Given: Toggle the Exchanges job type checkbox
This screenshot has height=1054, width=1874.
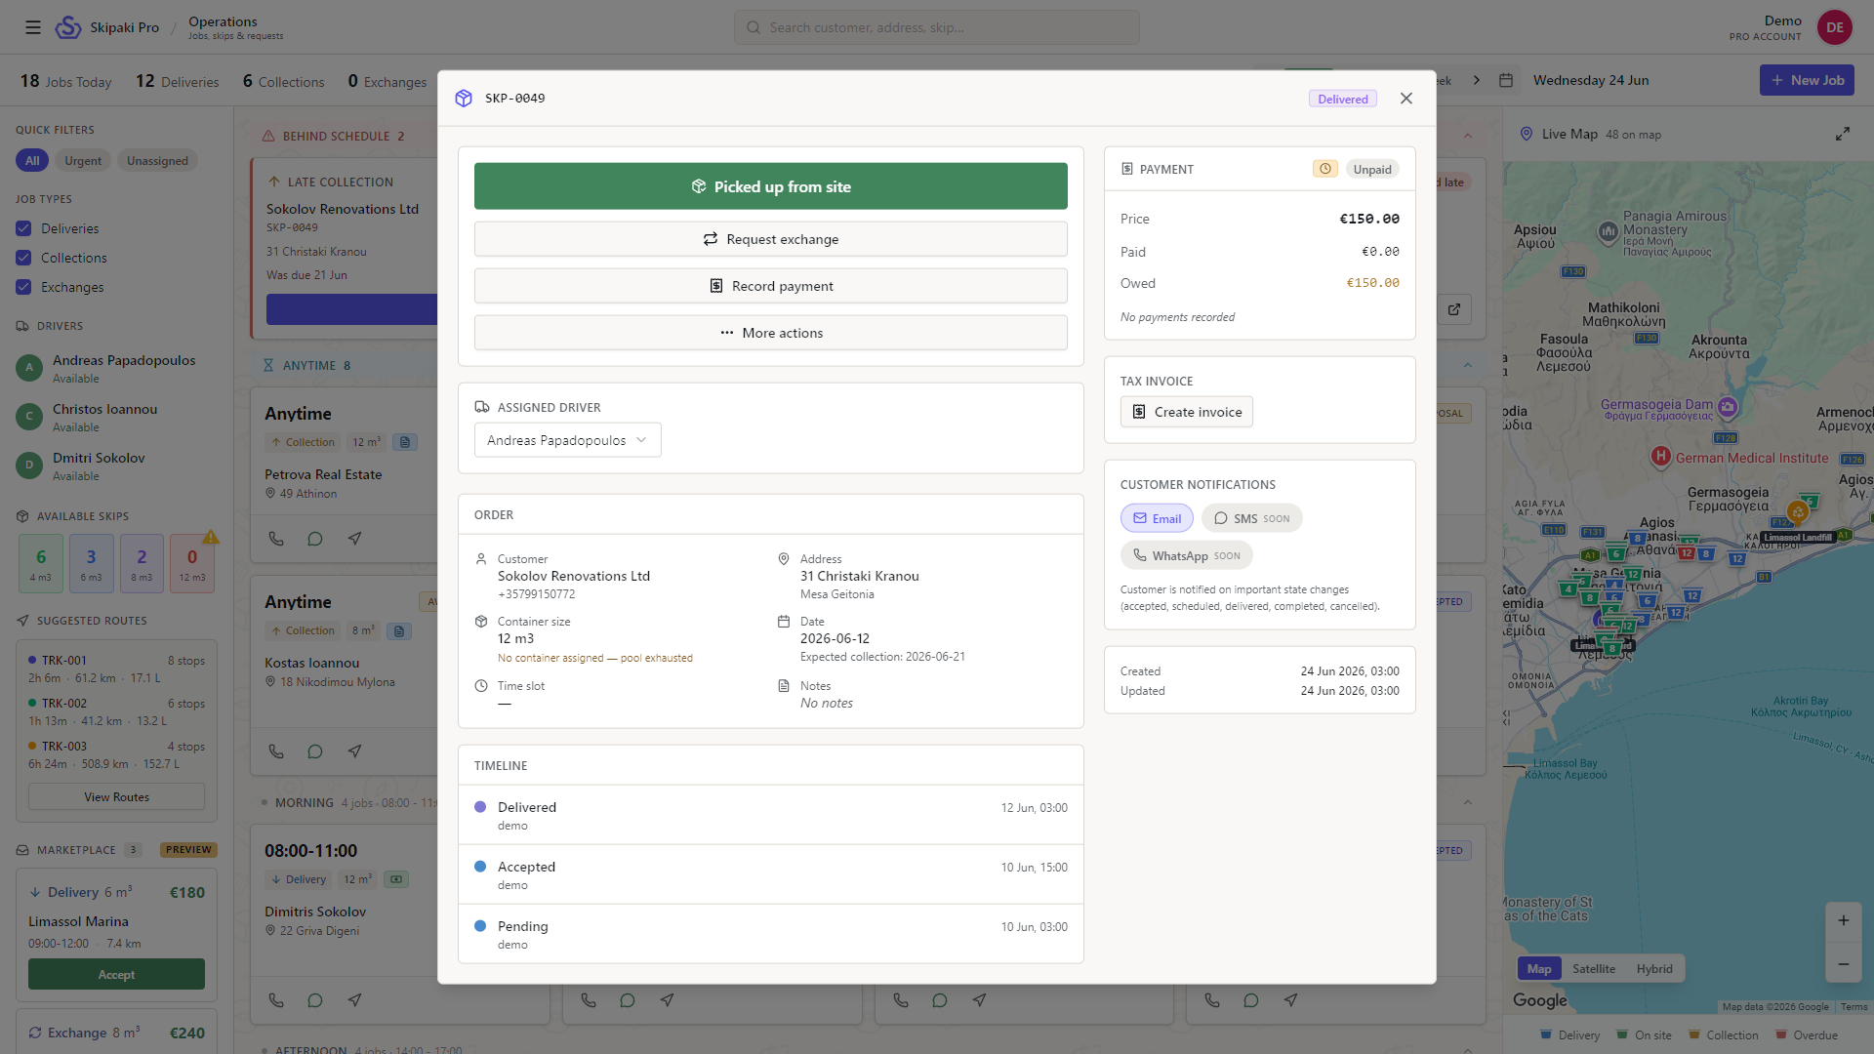Looking at the screenshot, I should [x=24, y=287].
